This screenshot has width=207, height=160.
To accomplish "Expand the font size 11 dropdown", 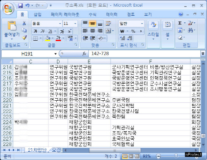I will [75, 24].
